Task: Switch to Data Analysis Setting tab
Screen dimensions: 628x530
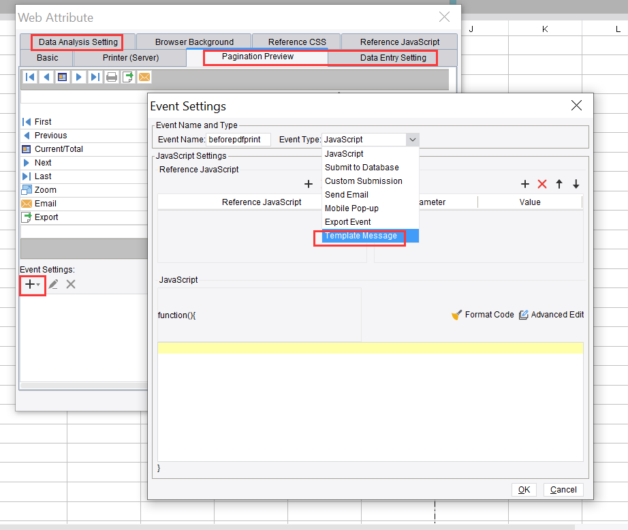Action: point(78,42)
